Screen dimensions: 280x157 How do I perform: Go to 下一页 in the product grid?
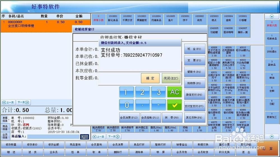[x=114, y=137]
